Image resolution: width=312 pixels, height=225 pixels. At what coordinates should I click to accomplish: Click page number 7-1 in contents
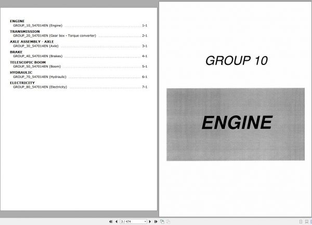pos(145,87)
